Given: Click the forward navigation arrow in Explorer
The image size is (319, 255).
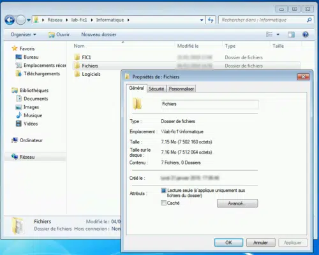Looking at the screenshot, I should pyautogui.click(x=21, y=20).
